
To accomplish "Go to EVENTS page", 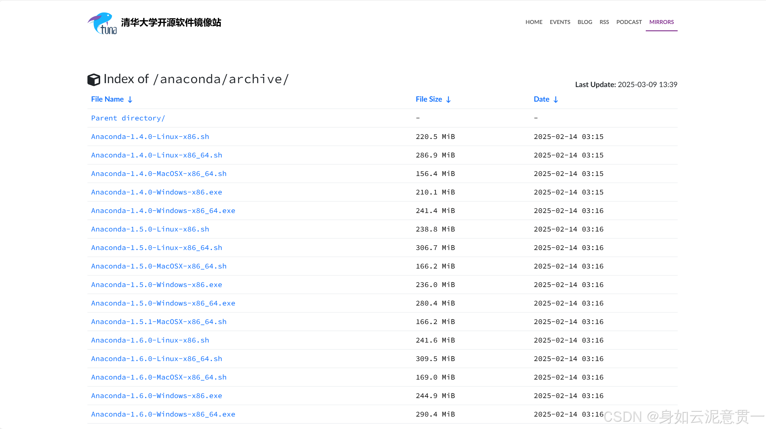I will [x=560, y=22].
